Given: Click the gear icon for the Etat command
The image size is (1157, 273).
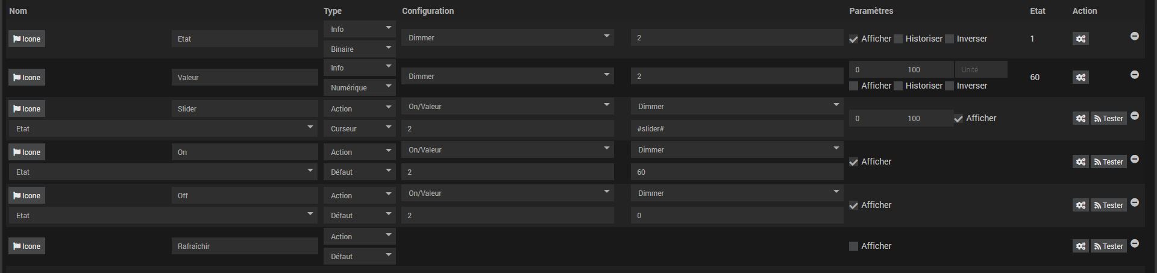Looking at the screenshot, I should [1080, 39].
